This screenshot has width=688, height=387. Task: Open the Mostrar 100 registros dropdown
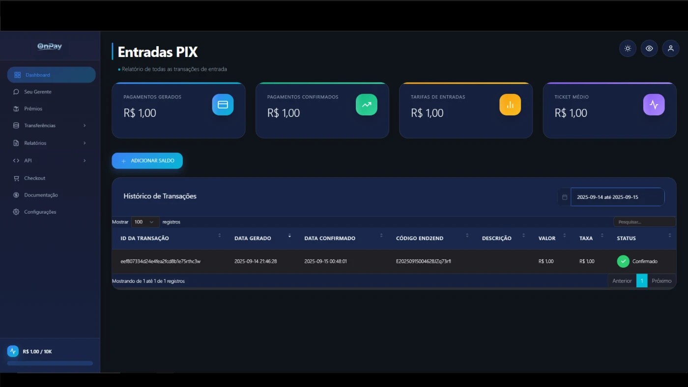point(145,222)
